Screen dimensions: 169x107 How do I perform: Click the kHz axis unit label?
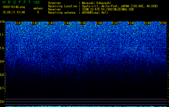2,22
